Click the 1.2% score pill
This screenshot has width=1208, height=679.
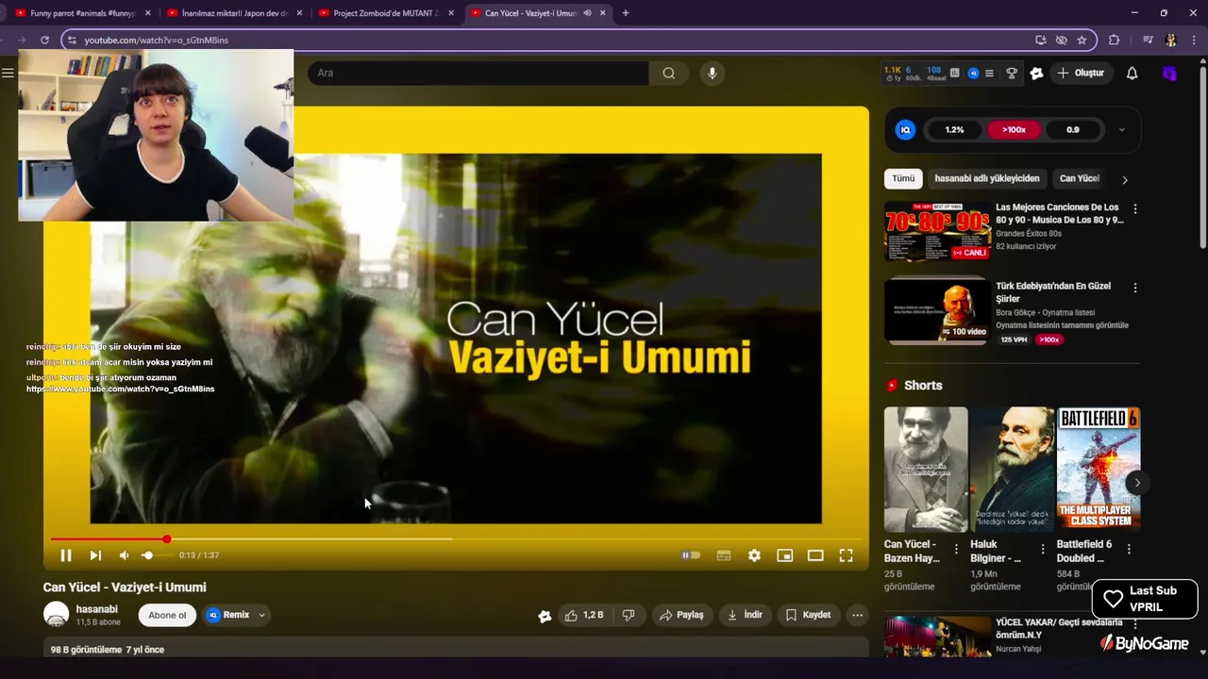click(954, 130)
